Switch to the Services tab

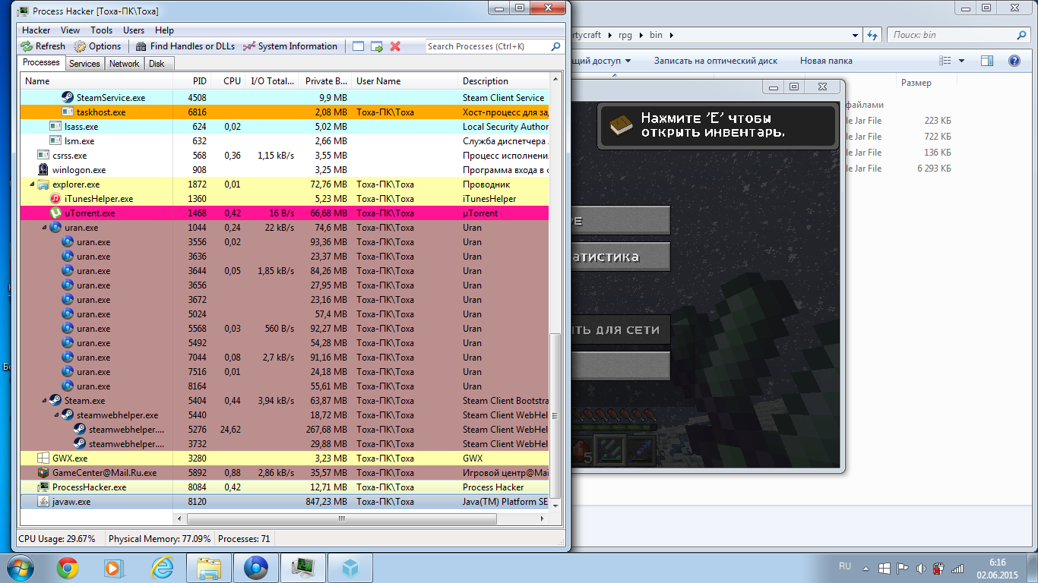click(x=84, y=64)
